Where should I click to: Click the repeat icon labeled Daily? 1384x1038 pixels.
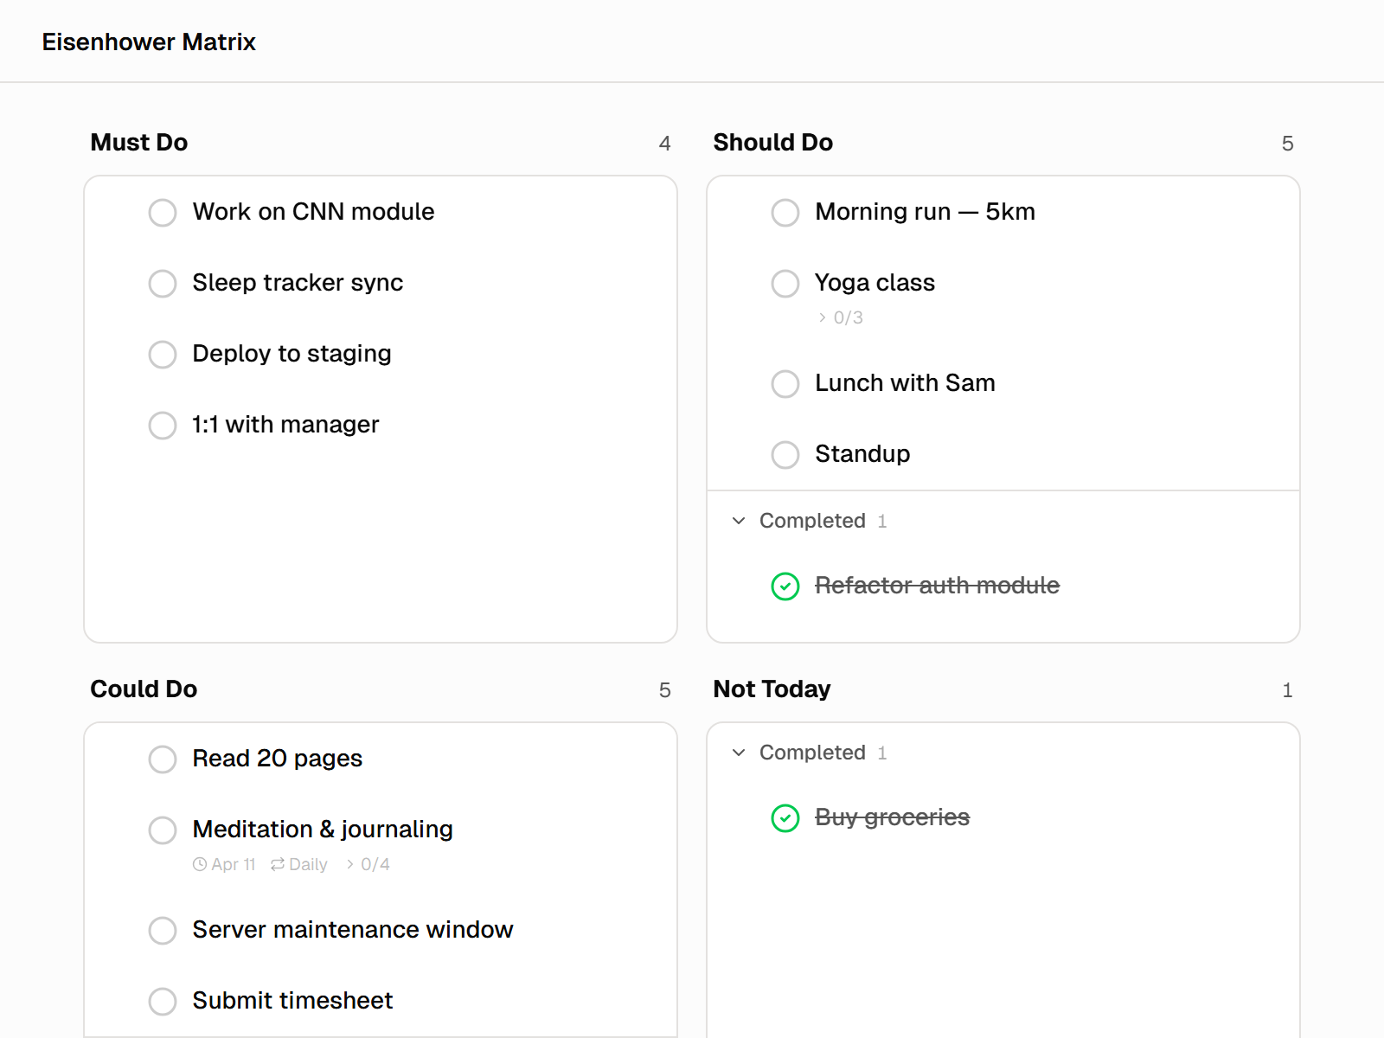278,864
